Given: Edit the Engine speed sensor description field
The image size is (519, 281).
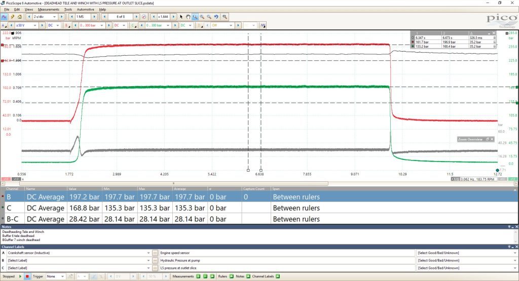Looking at the screenshot, I should pyautogui.click(x=287, y=253).
